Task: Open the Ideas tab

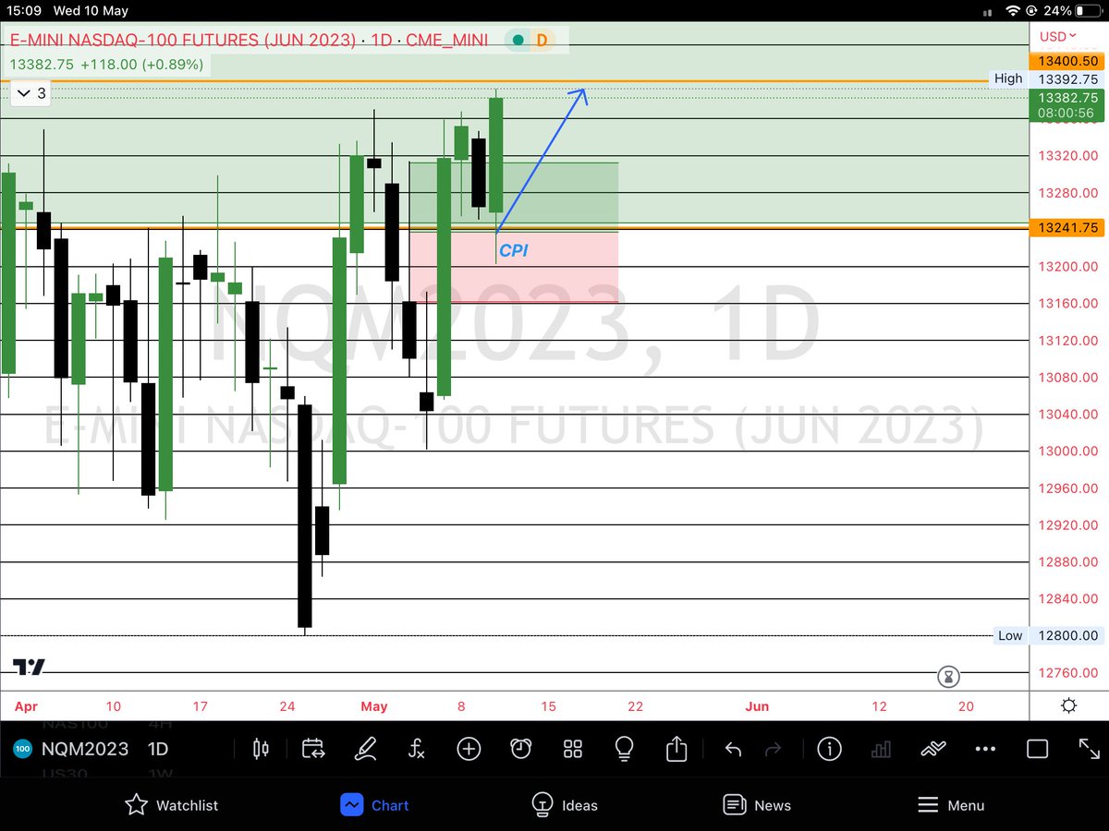Action: [x=566, y=805]
